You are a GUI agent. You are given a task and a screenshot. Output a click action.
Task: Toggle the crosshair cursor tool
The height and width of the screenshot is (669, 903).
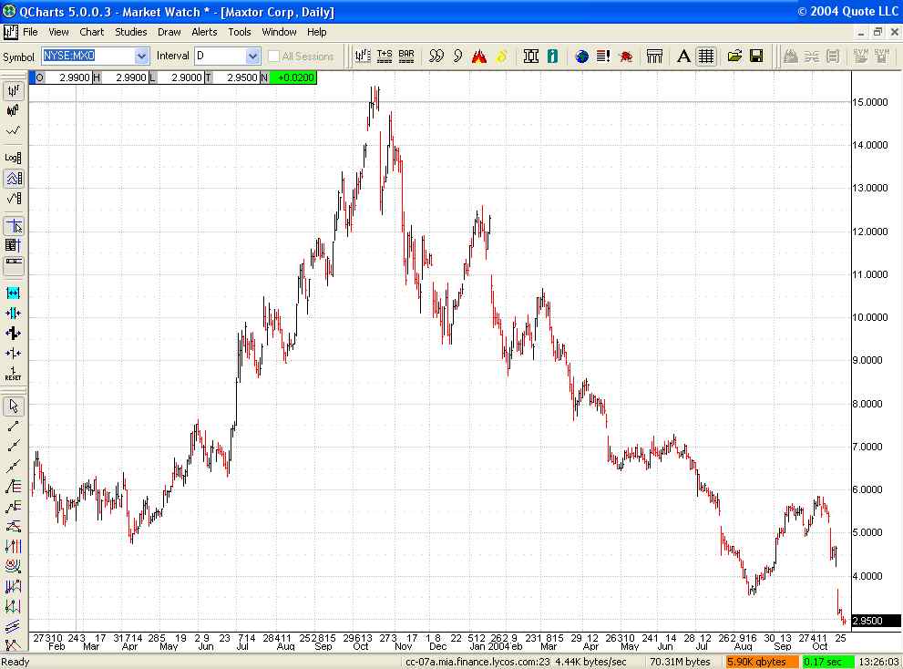pos(14,226)
